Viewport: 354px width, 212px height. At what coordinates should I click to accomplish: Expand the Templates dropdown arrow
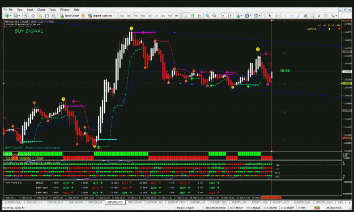tap(259, 16)
